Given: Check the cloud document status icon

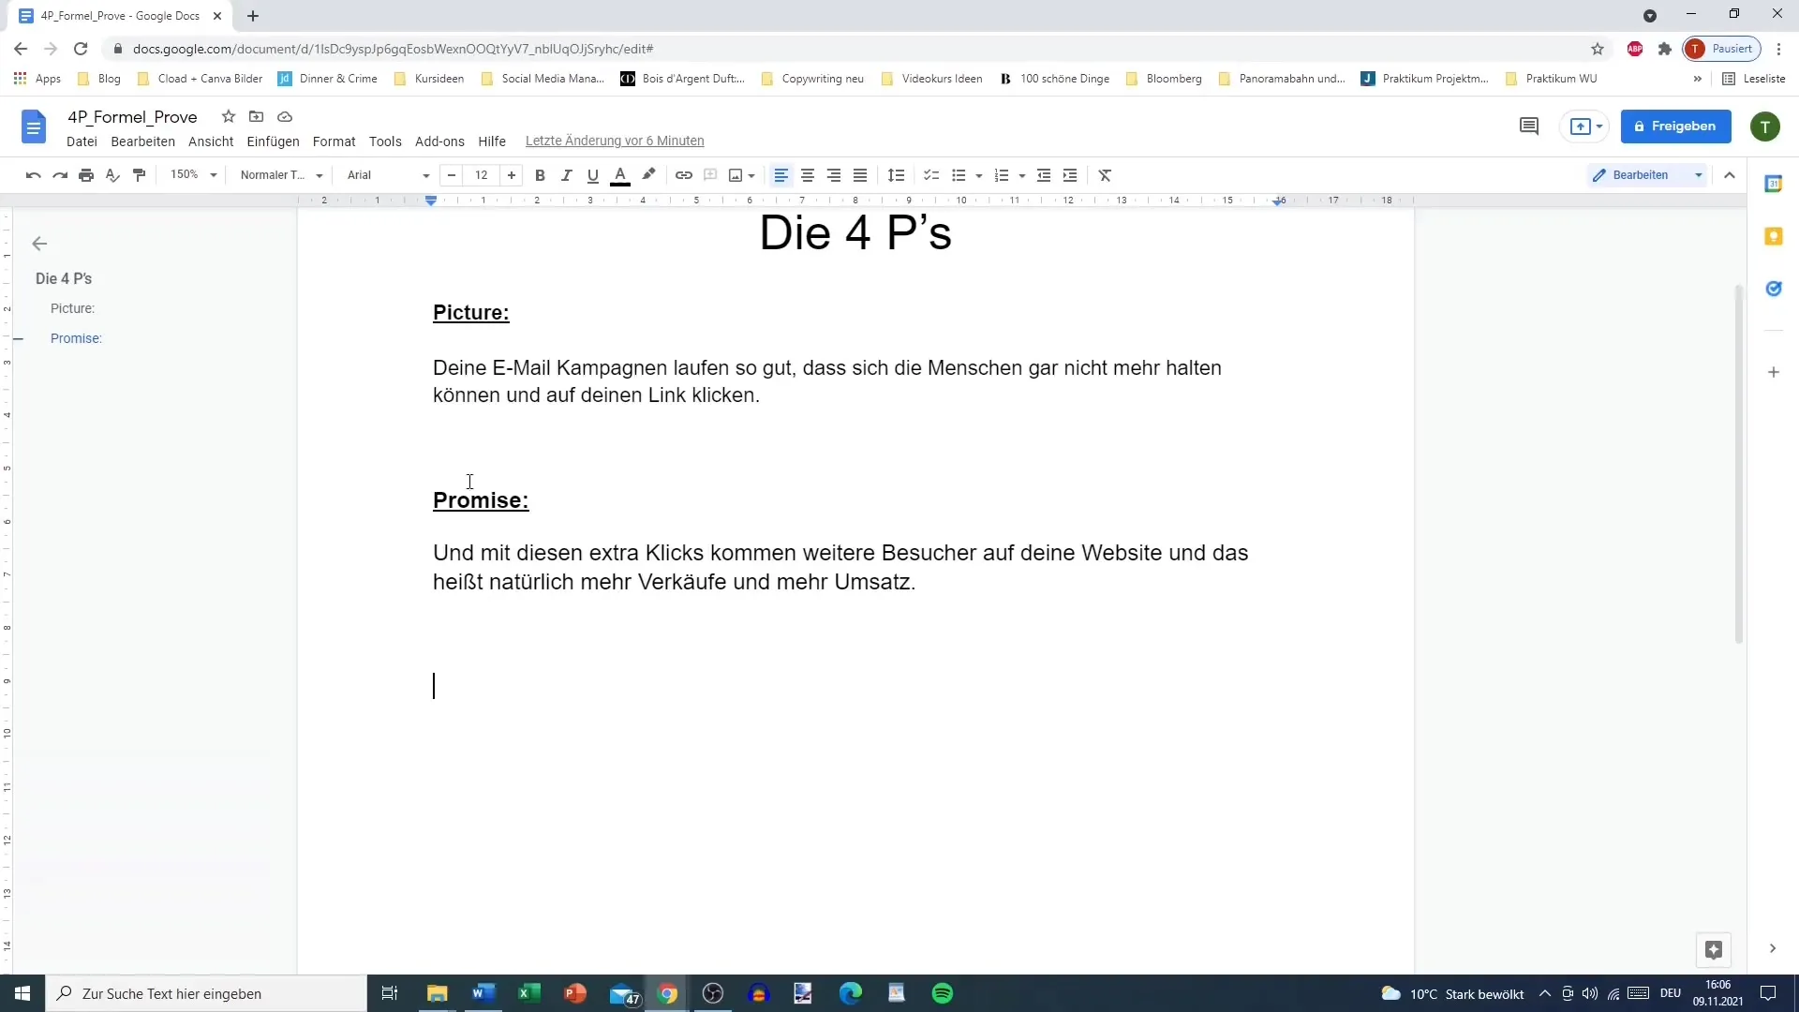Looking at the screenshot, I should [x=285, y=116].
